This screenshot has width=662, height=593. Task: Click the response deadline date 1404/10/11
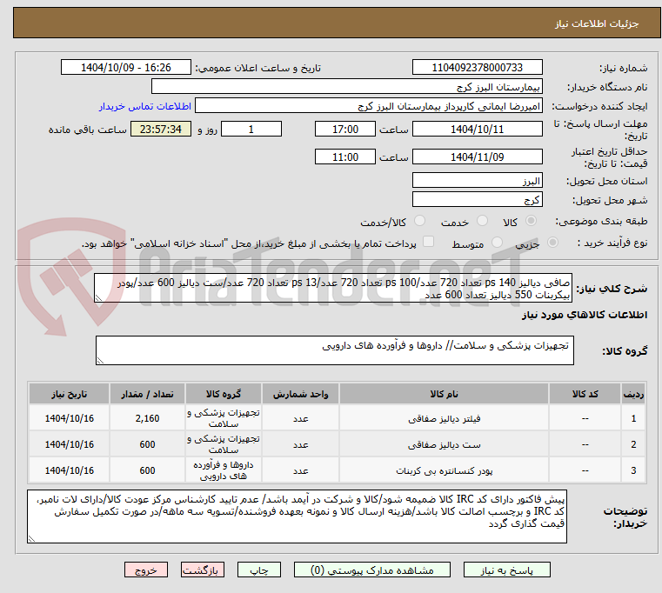tap(477, 129)
